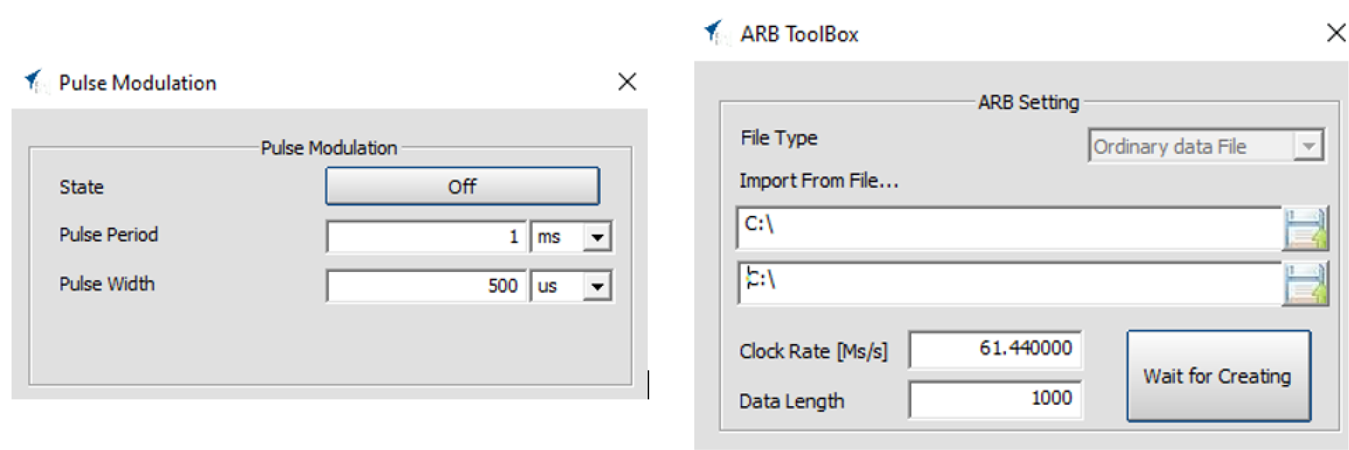Image resolution: width=1349 pixels, height=450 pixels.
Task: Expand the Pulse Width us unit dropdown
Action: (597, 286)
